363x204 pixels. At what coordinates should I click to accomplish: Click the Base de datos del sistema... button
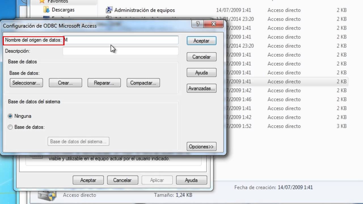[x=78, y=141]
